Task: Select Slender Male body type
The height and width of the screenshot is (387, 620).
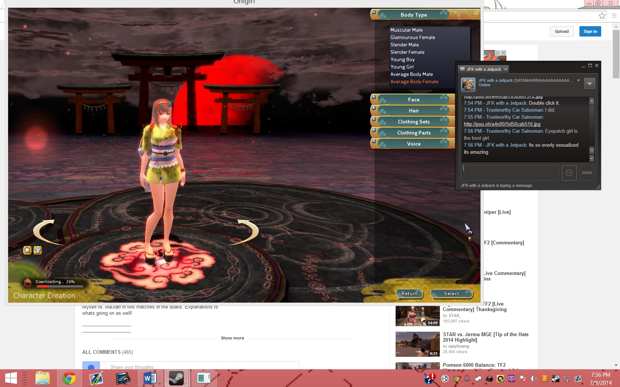Action: [404, 45]
